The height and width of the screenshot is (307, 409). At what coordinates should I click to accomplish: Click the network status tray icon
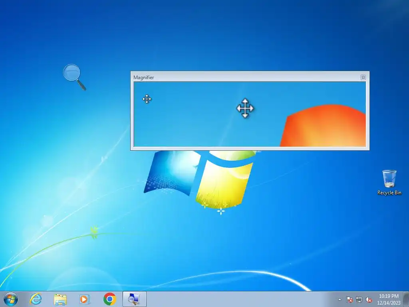(359, 299)
